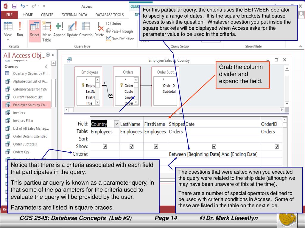The height and width of the screenshot is (228, 305).
Task: Toggle Show checkbox for OrderID column
Action: tap(277, 147)
